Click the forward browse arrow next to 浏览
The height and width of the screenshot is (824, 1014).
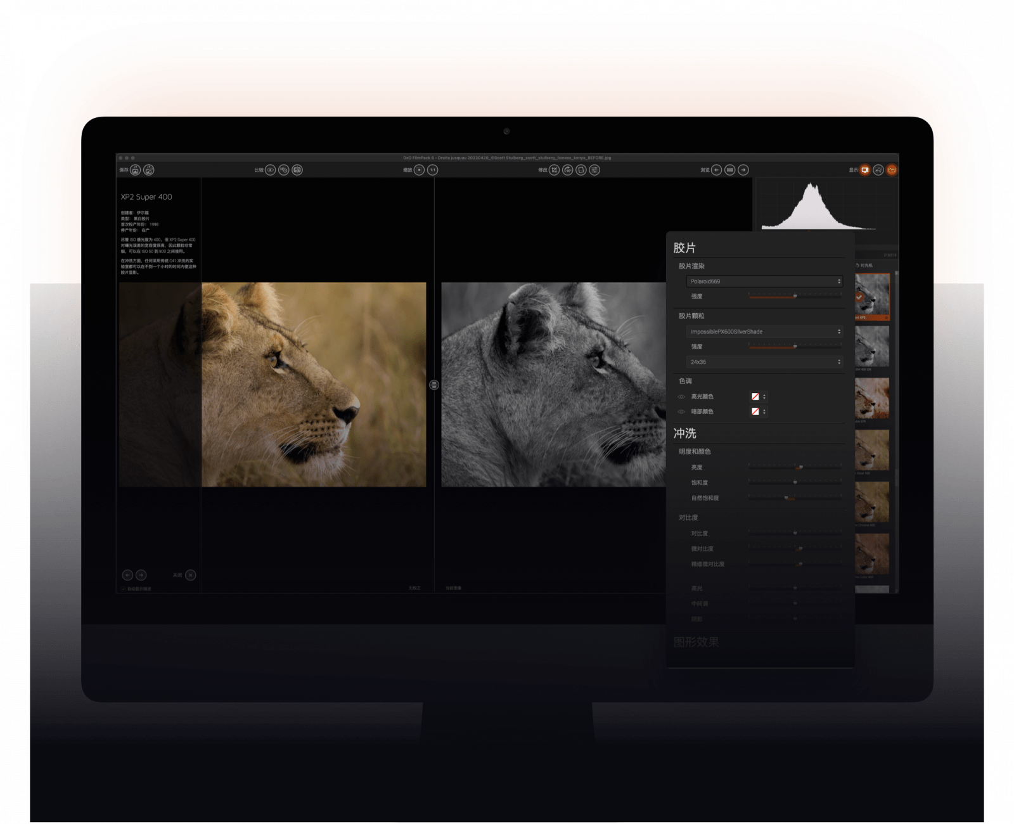(x=743, y=170)
